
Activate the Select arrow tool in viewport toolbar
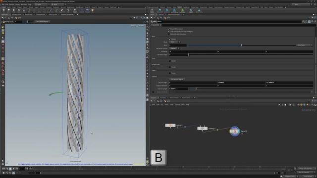tap(3, 38)
